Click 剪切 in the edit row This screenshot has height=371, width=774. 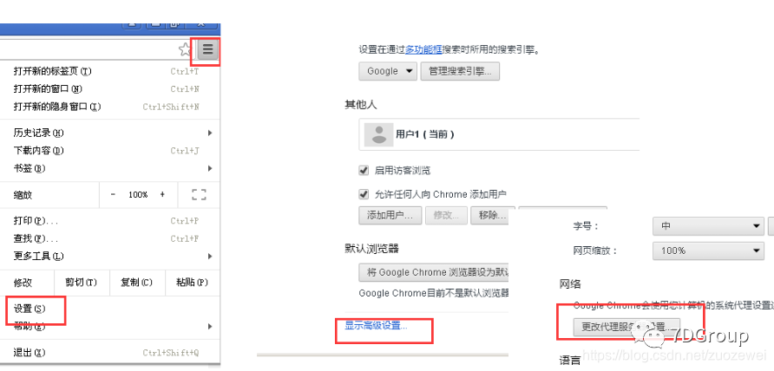pos(82,283)
